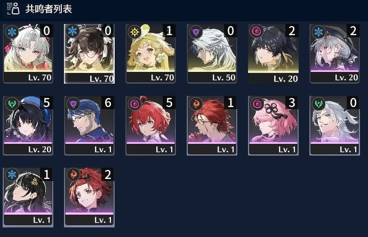
Task: Pick the black-haired girl with gold hairpin
Action: (28, 197)
